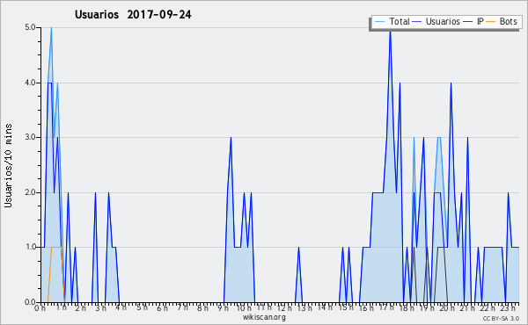Click the light blue Total legend line
This screenshot has height=325, width=528.
[x=379, y=22]
